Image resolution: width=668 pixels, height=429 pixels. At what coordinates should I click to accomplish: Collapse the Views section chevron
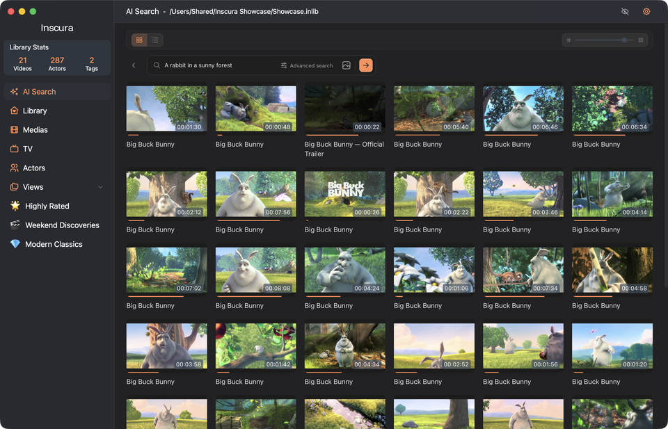(100, 187)
